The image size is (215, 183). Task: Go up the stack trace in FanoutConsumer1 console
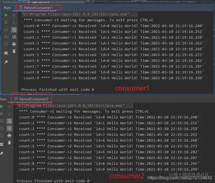(x=14, y=15)
